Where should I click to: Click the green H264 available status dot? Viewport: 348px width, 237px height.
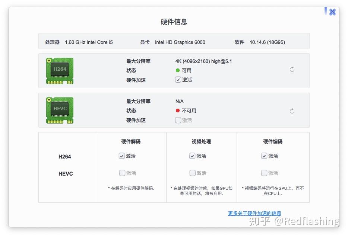[x=178, y=70]
